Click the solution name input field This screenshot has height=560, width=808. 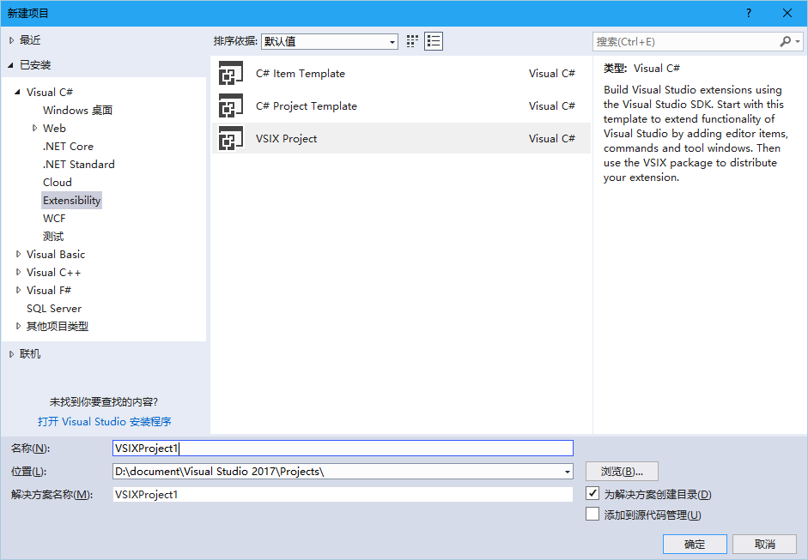pos(343,494)
